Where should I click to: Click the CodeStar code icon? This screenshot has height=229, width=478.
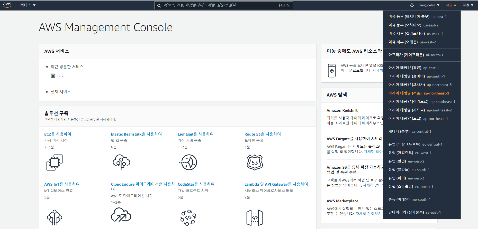(x=188, y=218)
